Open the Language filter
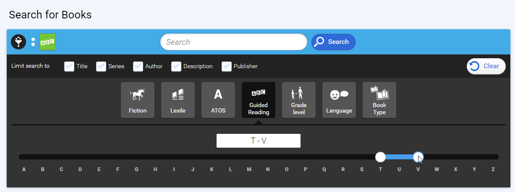The width and height of the screenshot is (515, 192). [x=339, y=100]
